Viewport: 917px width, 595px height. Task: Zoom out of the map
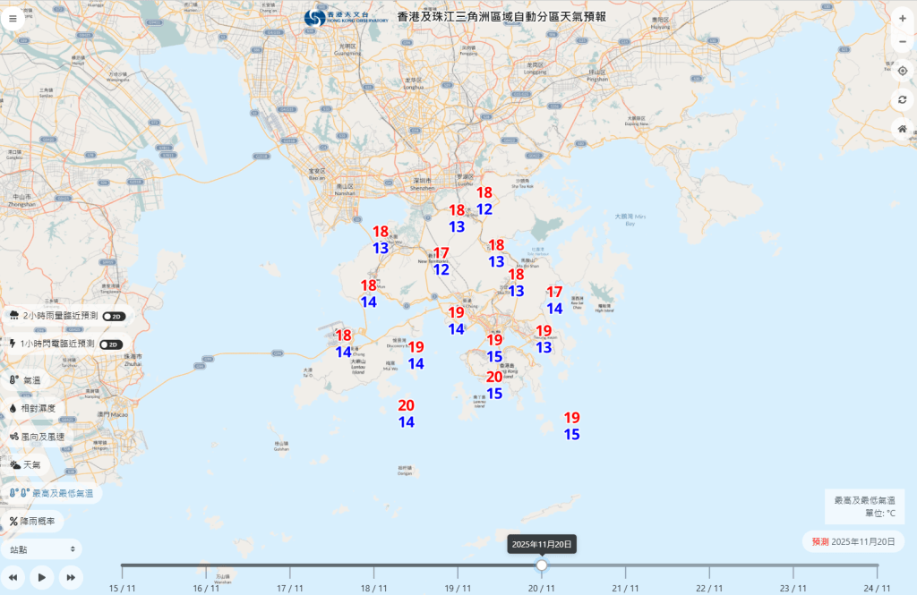point(903,41)
